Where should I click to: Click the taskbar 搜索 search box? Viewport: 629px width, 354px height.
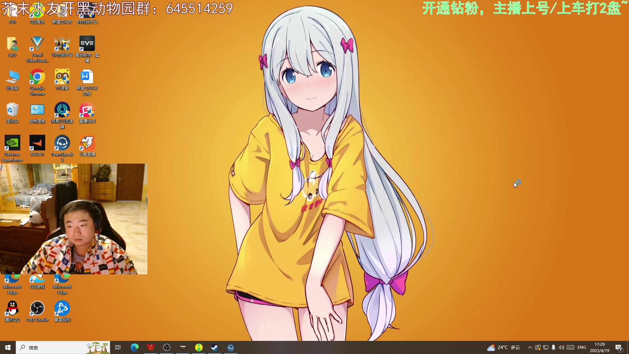point(63,347)
